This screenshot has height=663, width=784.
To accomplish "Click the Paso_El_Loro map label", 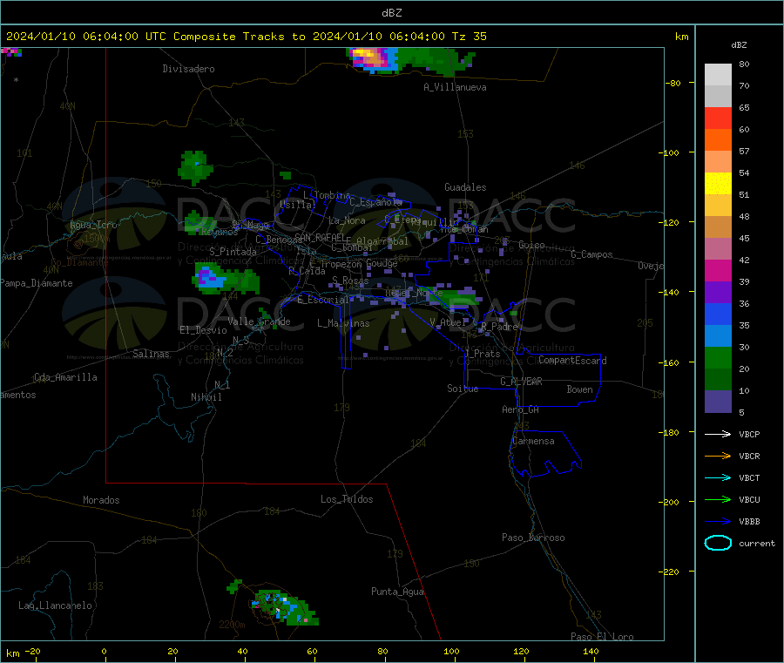I will tap(602, 637).
